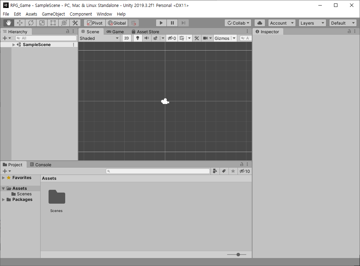Expand the SampleScene node

pyautogui.click(x=14, y=45)
